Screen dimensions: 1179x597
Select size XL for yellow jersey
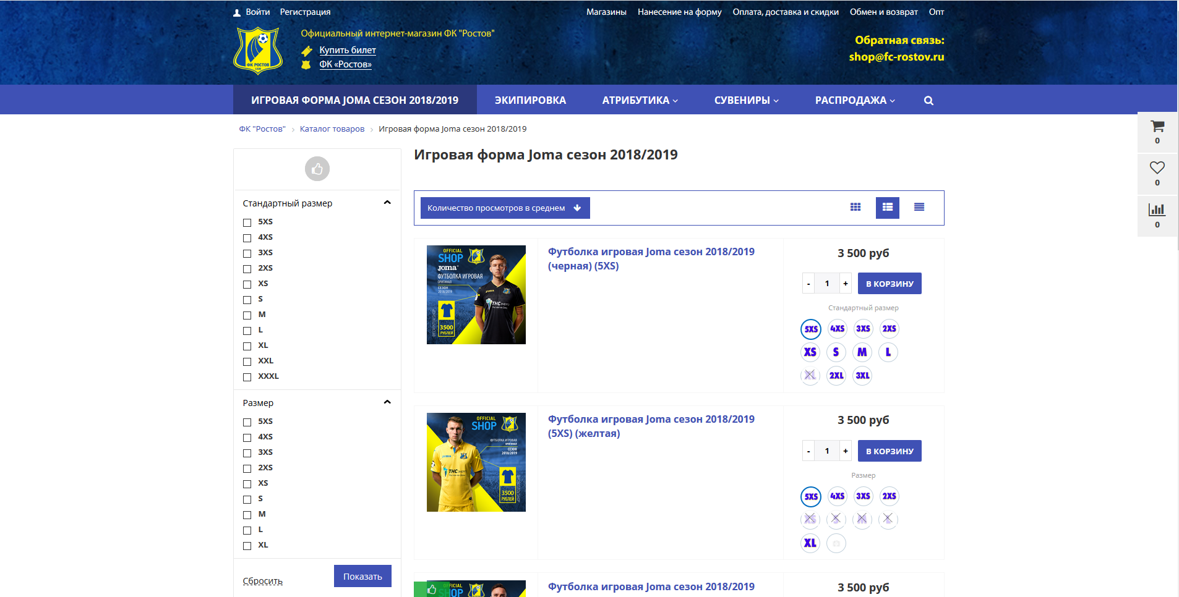click(x=810, y=543)
